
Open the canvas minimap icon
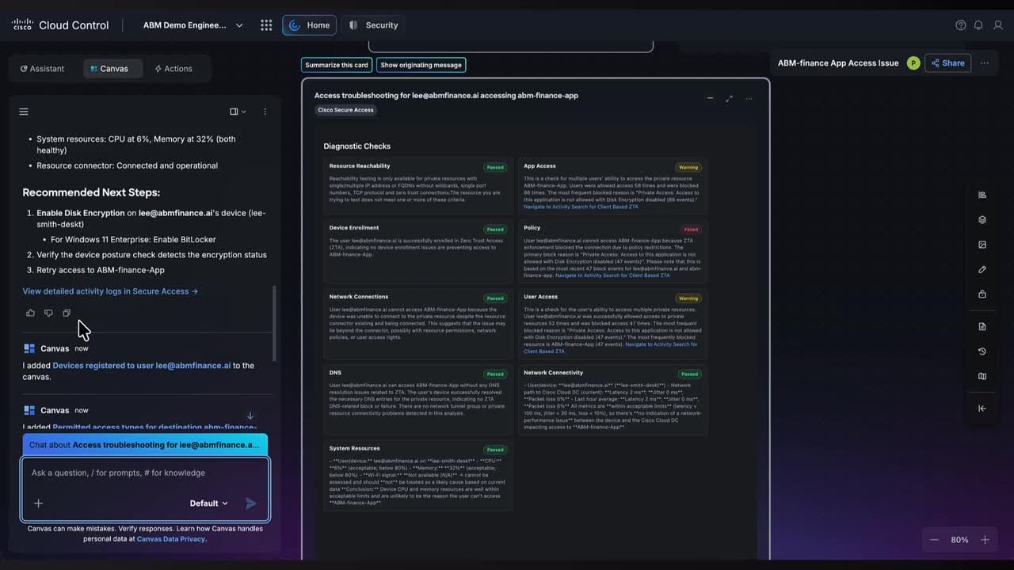[x=982, y=376]
